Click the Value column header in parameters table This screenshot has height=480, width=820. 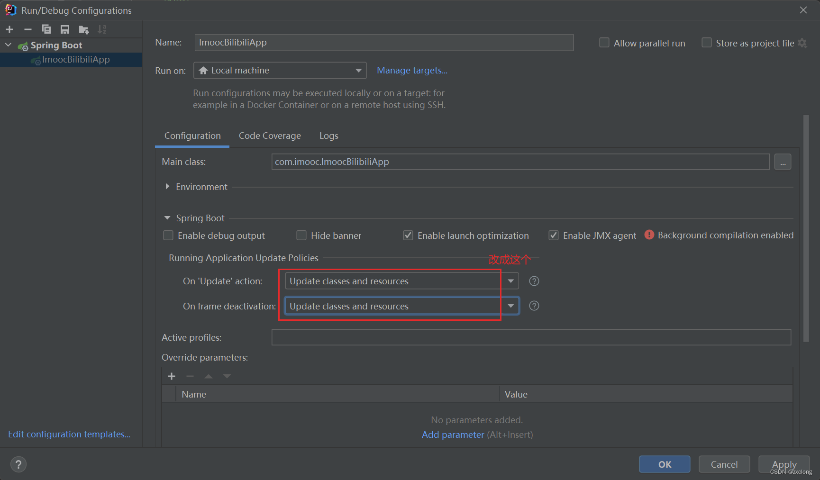[x=646, y=394]
